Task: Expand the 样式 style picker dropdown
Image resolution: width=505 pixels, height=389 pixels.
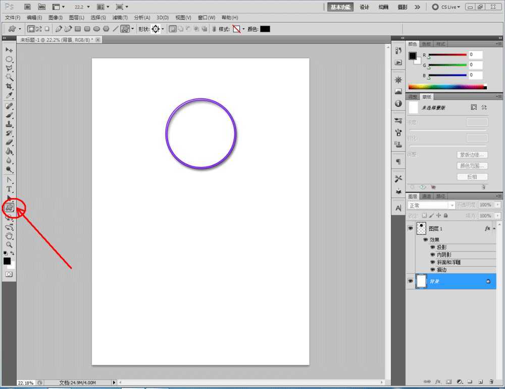Action: click(x=243, y=29)
